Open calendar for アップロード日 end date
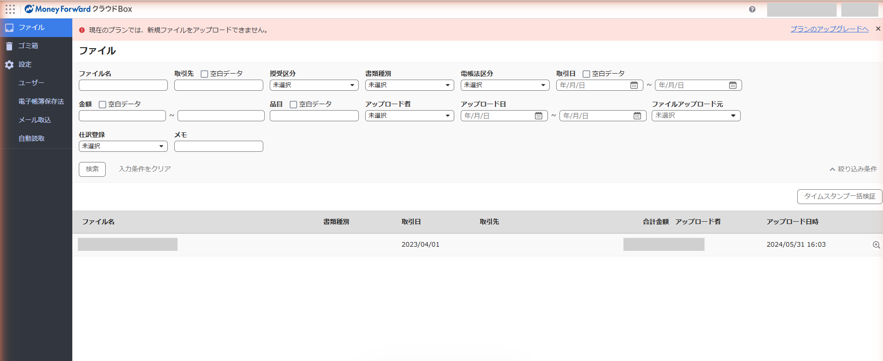Viewport: 883px width, 361px height. (637, 116)
